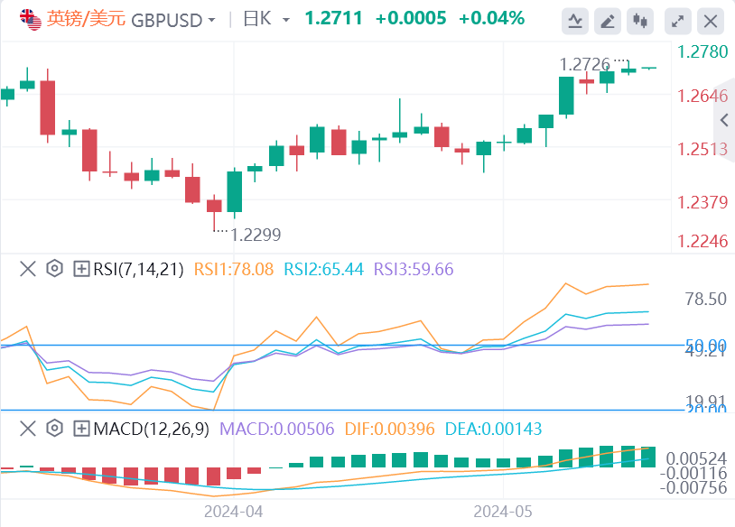Select the pencil drawing tool
The width and height of the screenshot is (735, 527).
609,20
